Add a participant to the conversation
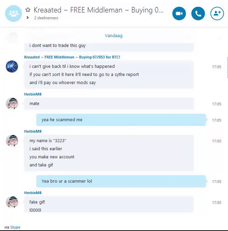This screenshot has width=228, height=231. 217,13
